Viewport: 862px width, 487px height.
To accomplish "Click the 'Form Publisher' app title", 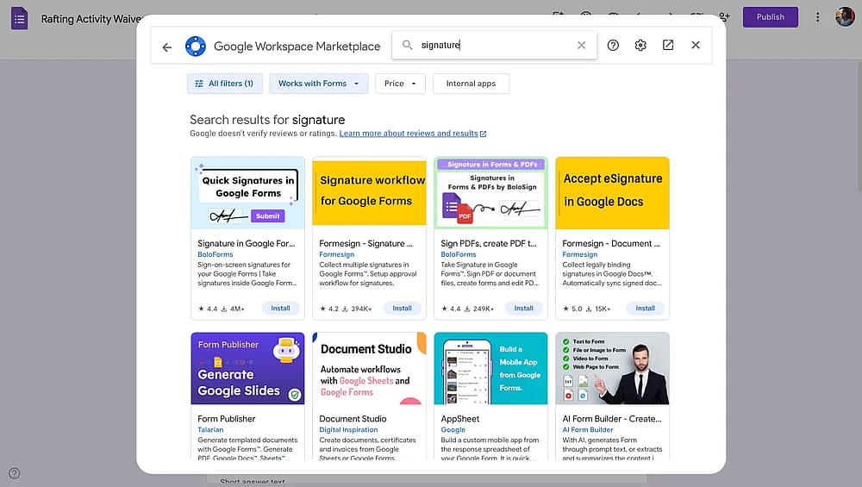I will pos(227,419).
